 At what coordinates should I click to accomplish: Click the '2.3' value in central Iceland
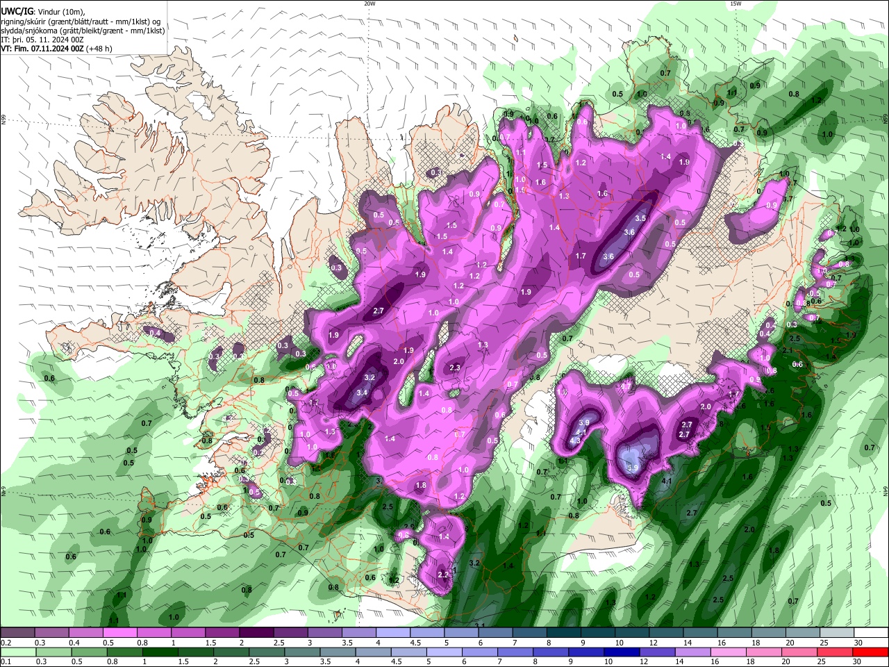click(455, 368)
